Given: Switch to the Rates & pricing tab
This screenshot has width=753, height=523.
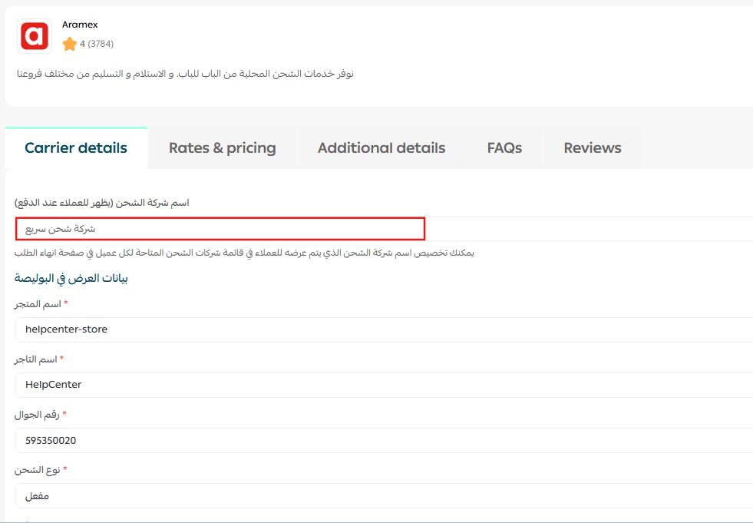Looking at the screenshot, I should tap(222, 148).
